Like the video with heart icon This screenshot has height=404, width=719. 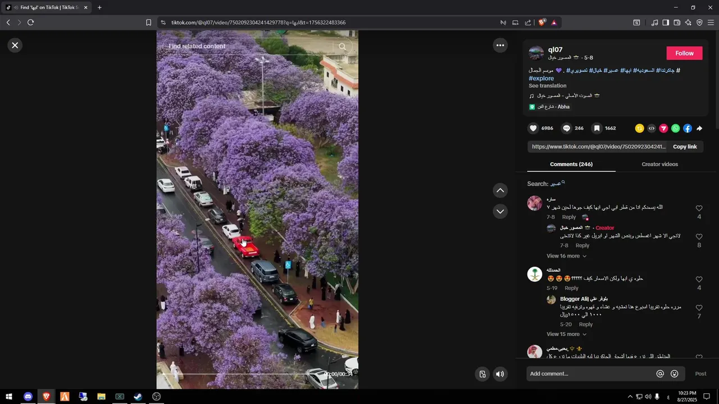pos(533,128)
